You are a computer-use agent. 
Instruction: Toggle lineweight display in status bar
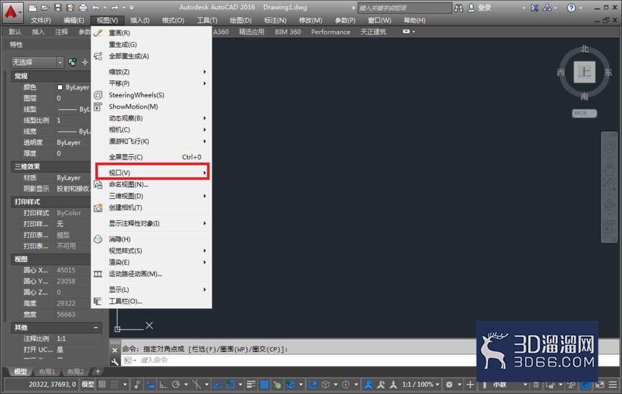coord(251,385)
